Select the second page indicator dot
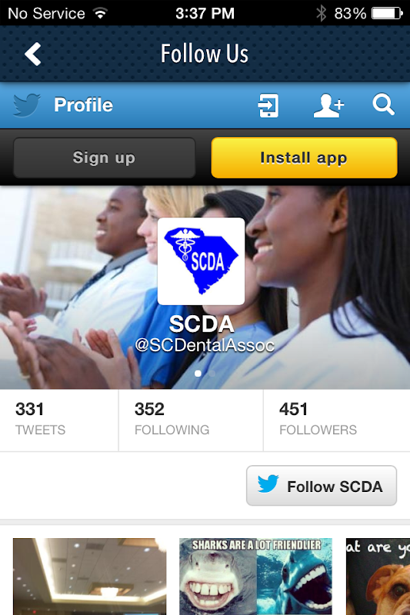Screen dimensions: 410x615 click(212, 374)
